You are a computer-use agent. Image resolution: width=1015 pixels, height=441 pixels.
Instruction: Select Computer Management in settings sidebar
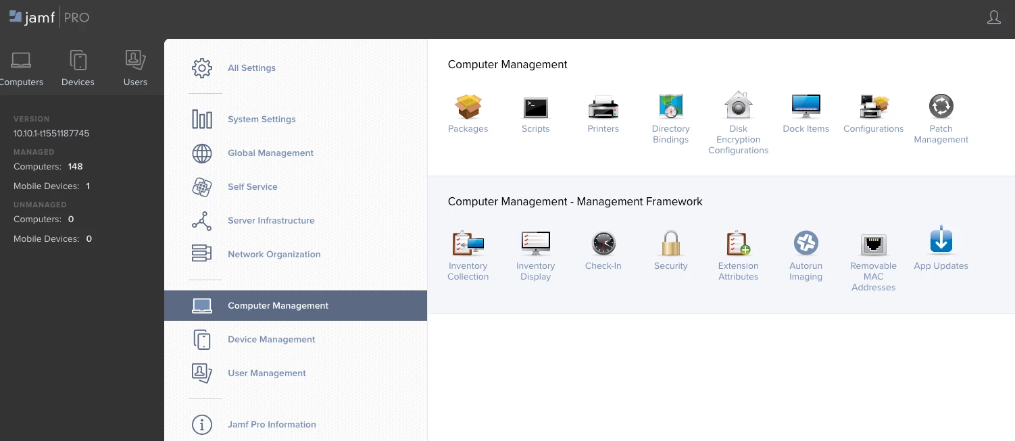(x=295, y=305)
